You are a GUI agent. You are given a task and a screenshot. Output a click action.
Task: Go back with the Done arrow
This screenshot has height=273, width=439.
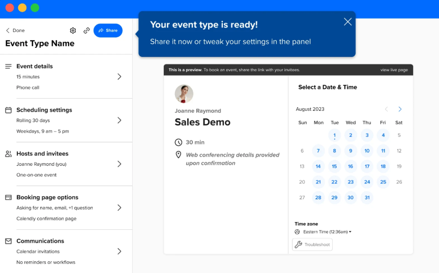(x=15, y=31)
